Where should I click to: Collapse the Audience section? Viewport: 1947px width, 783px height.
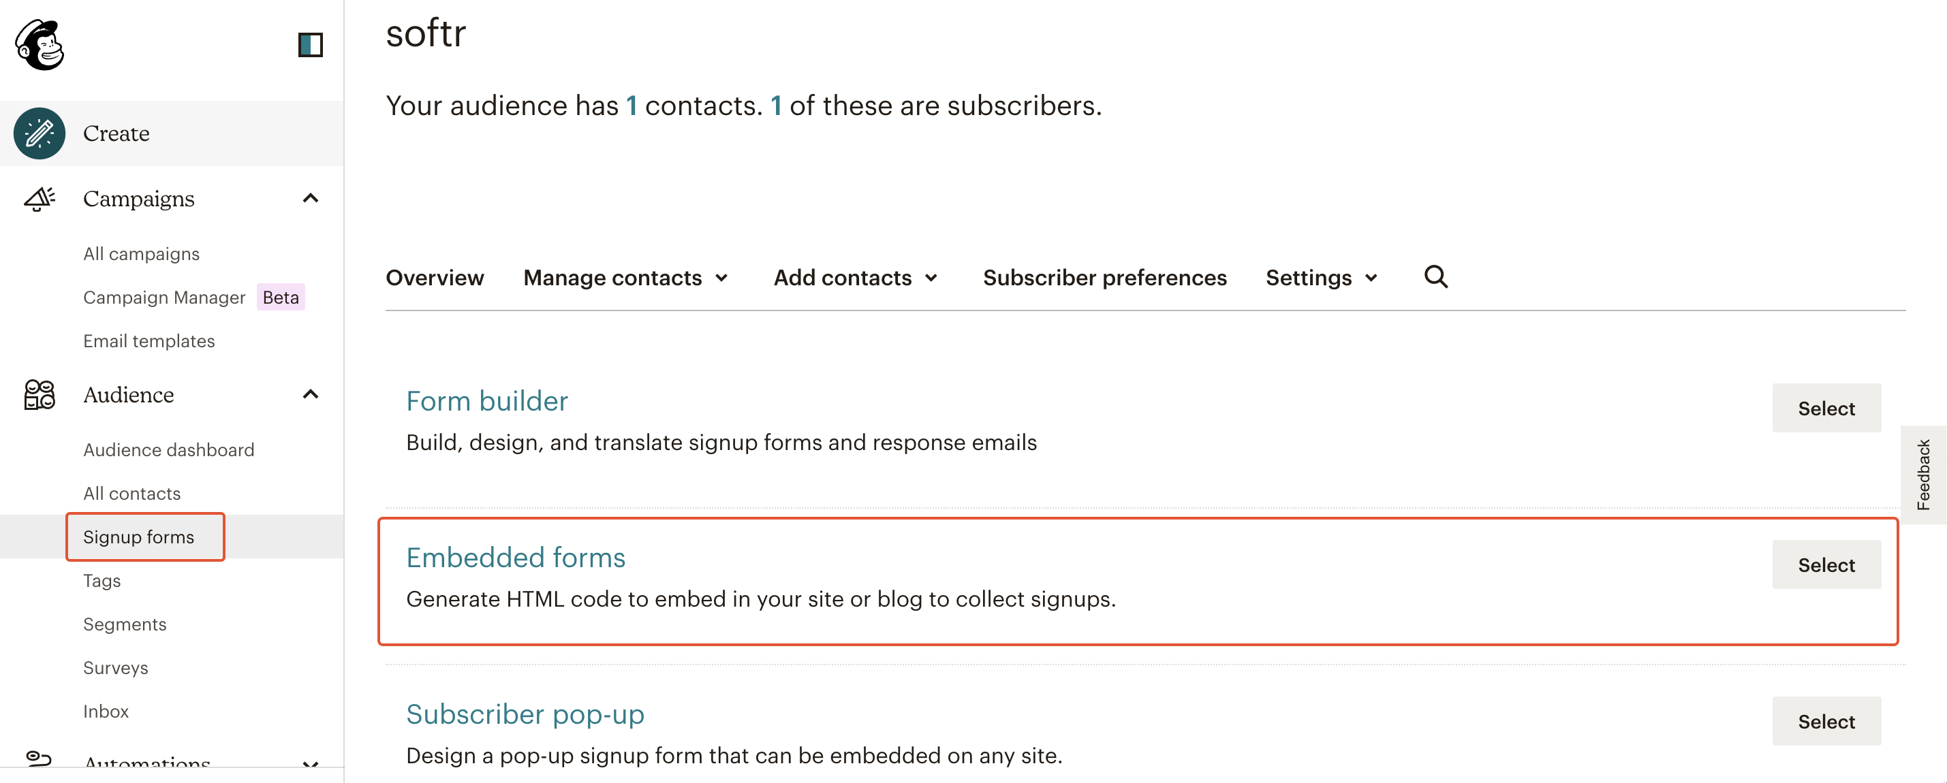309,394
